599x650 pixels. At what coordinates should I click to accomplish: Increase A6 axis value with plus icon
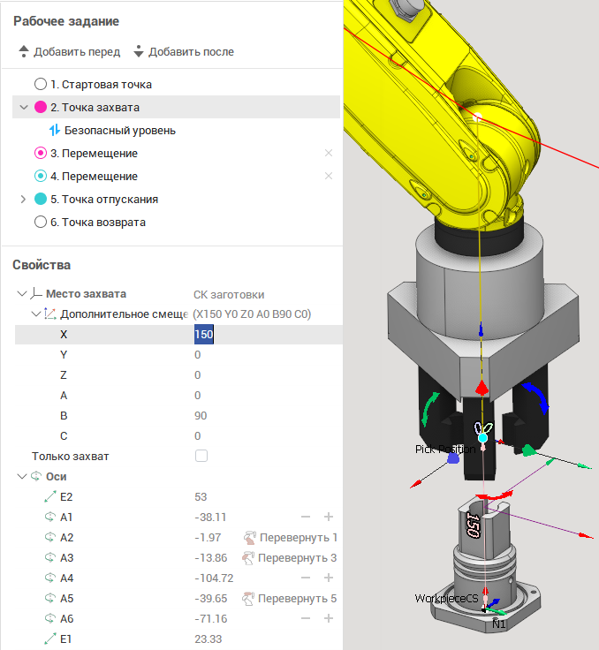(x=328, y=619)
